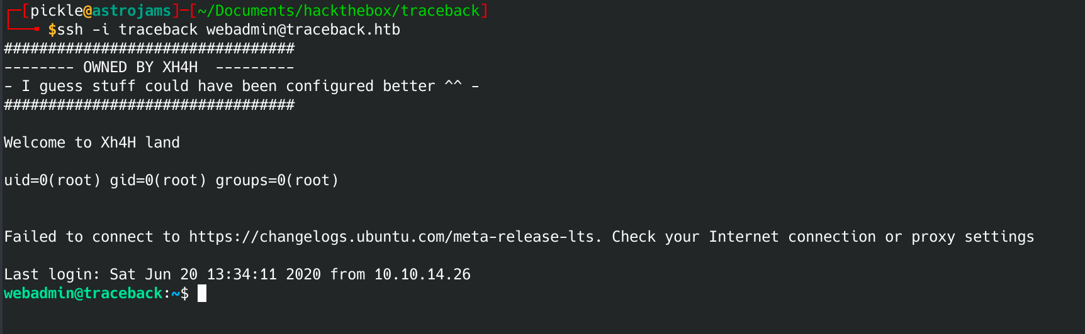Click the ~/Documents/hackthebox/traceback path
This screenshot has height=334, width=1085.
point(339,11)
